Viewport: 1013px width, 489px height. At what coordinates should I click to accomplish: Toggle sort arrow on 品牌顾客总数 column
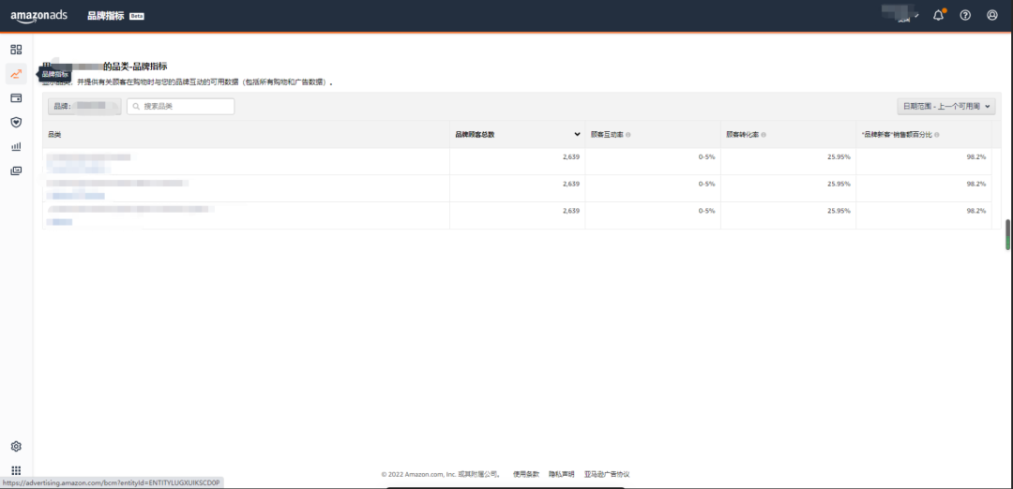point(577,135)
